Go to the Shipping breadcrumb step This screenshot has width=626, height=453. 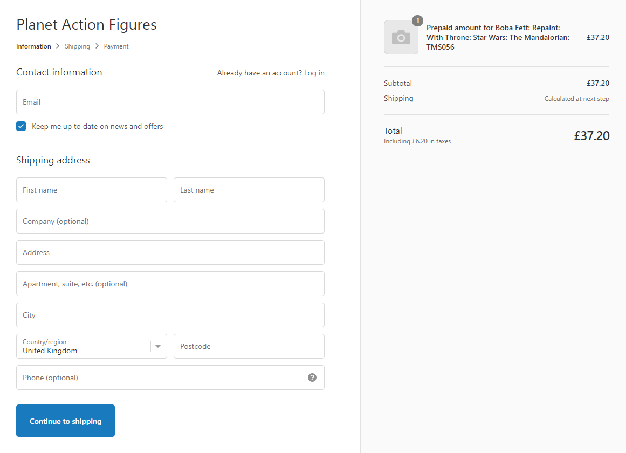(78, 46)
